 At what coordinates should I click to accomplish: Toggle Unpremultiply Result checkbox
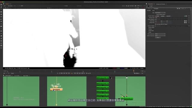point(155,14)
